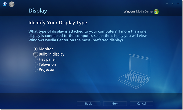Screen dimensions: 183x110
Task: Select Flat panel as display type
Action: pos(36,59)
